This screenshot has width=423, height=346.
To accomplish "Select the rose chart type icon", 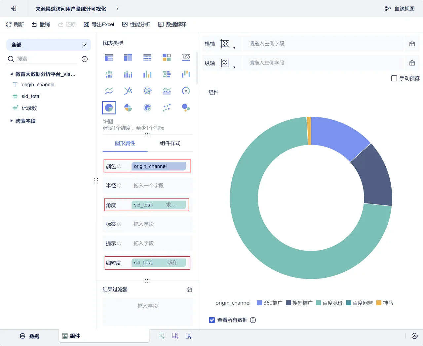I will (x=128, y=108).
